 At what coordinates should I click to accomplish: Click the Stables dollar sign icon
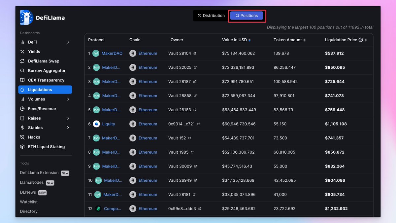pos(22,128)
